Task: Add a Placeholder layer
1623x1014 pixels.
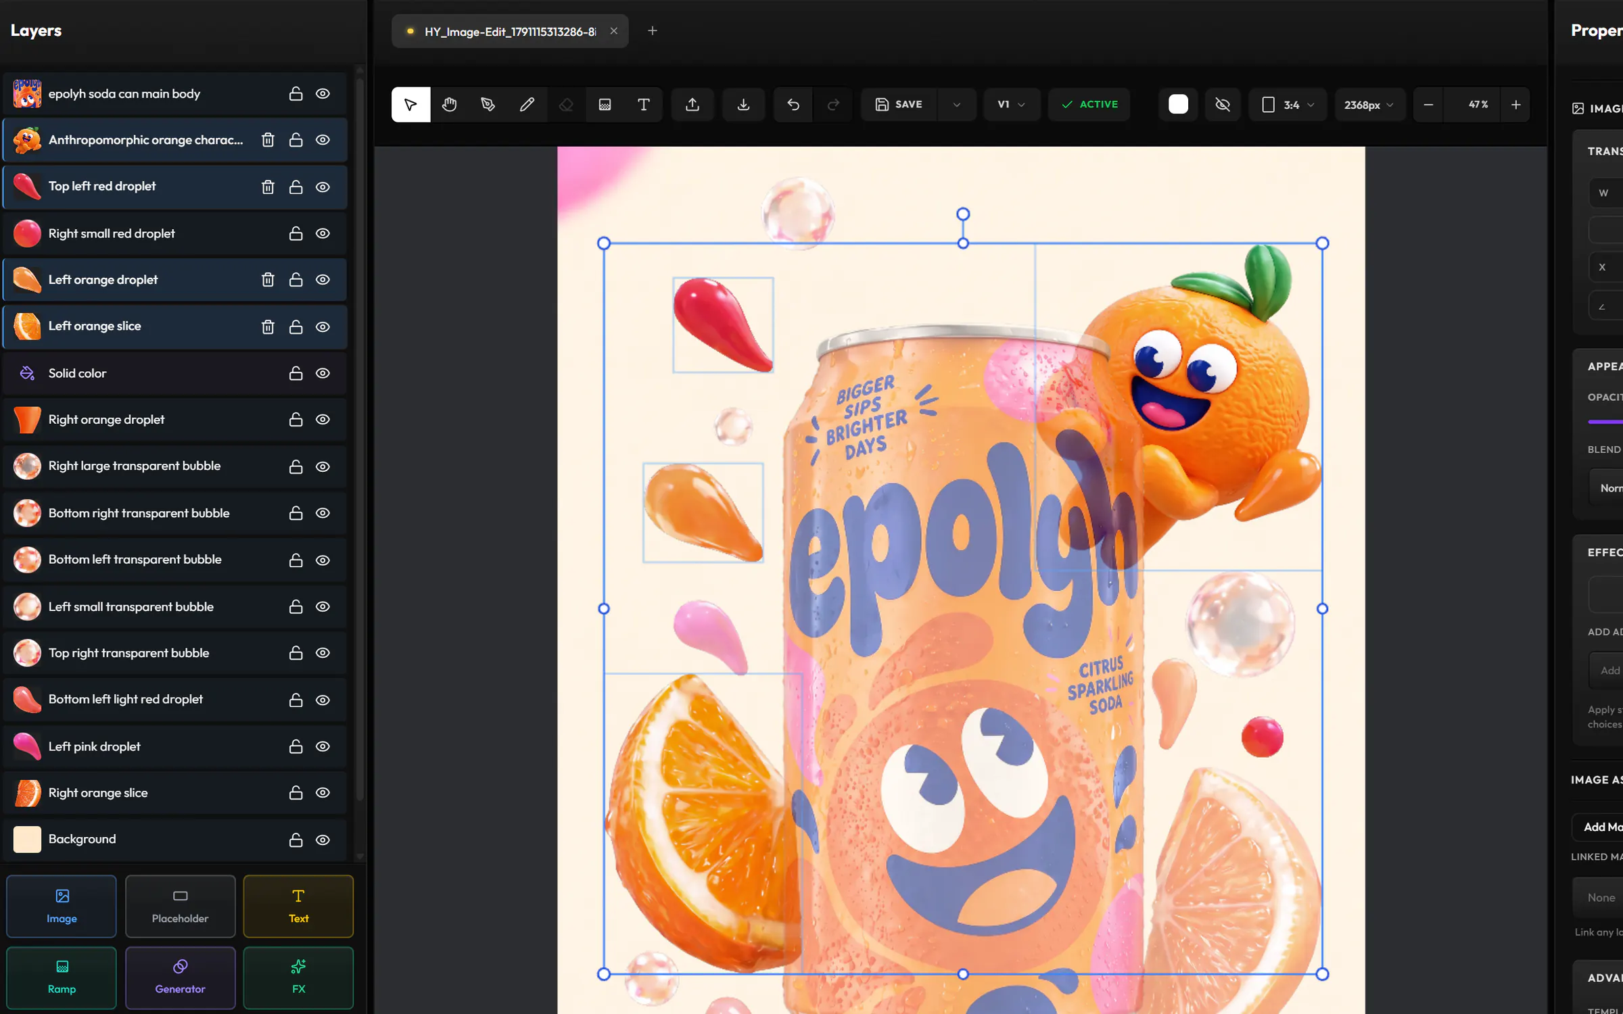Action: point(180,906)
